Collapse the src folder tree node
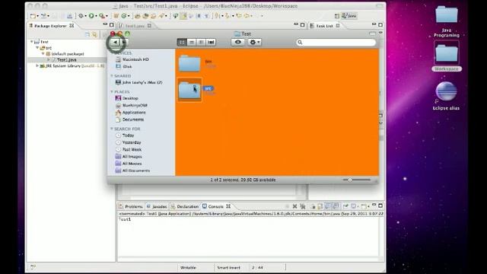The height and width of the screenshot is (274, 487). [x=37, y=47]
